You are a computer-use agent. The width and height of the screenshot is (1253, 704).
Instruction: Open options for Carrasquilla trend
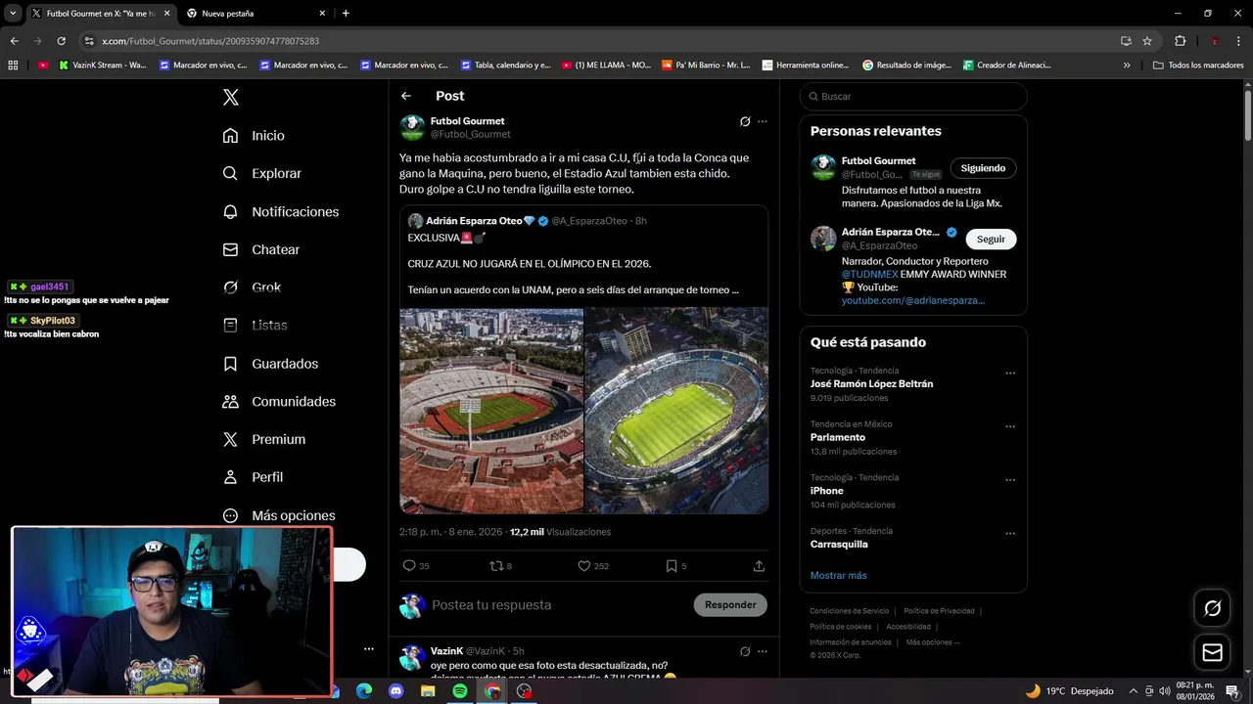pos(1010,534)
